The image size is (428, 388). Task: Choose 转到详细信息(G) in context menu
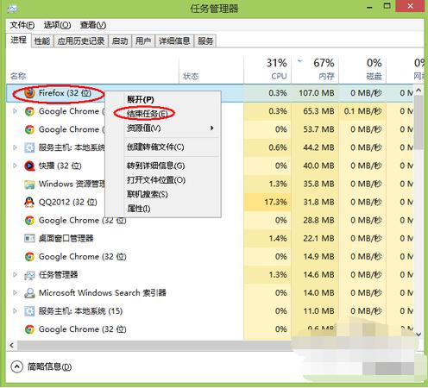coord(155,166)
